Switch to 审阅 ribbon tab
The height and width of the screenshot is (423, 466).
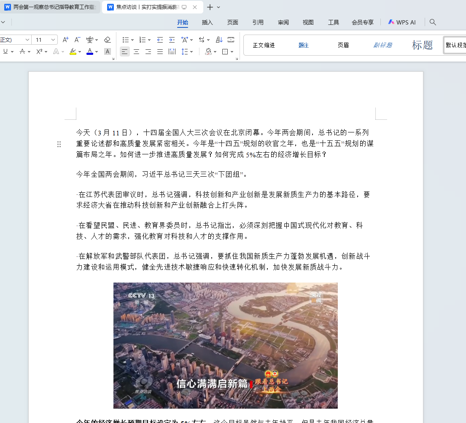click(283, 22)
